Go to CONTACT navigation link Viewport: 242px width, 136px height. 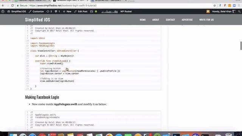(171, 20)
